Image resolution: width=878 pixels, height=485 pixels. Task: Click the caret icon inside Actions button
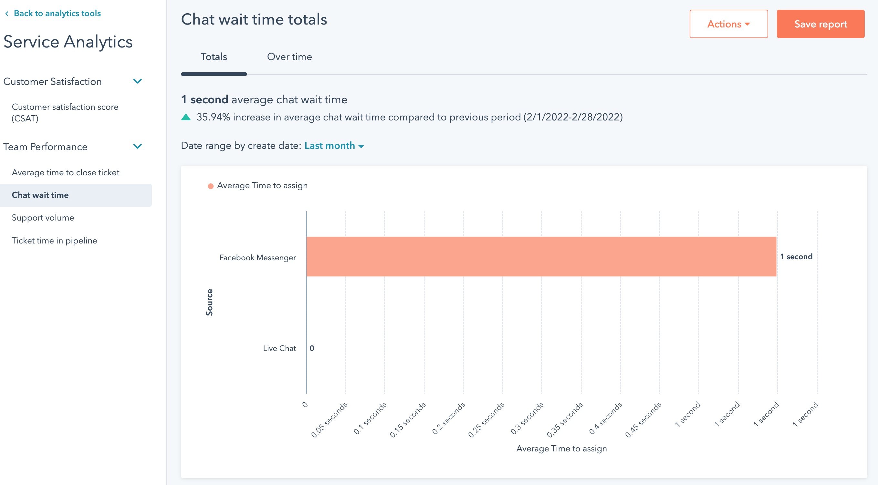[x=748, y=24]
